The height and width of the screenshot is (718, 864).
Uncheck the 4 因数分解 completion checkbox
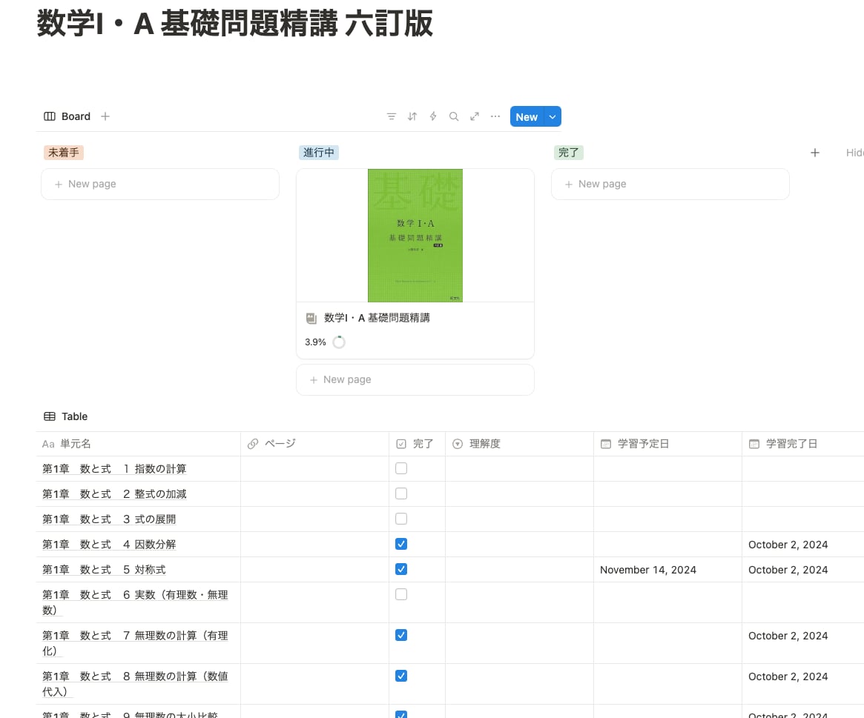tap(401, 544)
